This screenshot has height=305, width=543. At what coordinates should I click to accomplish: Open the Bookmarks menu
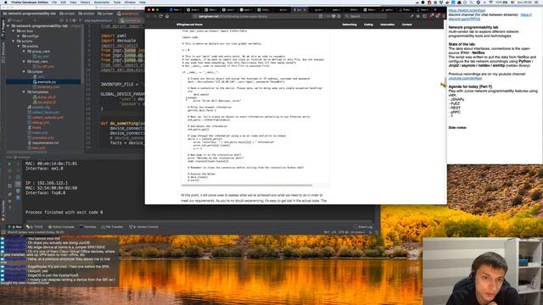(x=102, y=2)
